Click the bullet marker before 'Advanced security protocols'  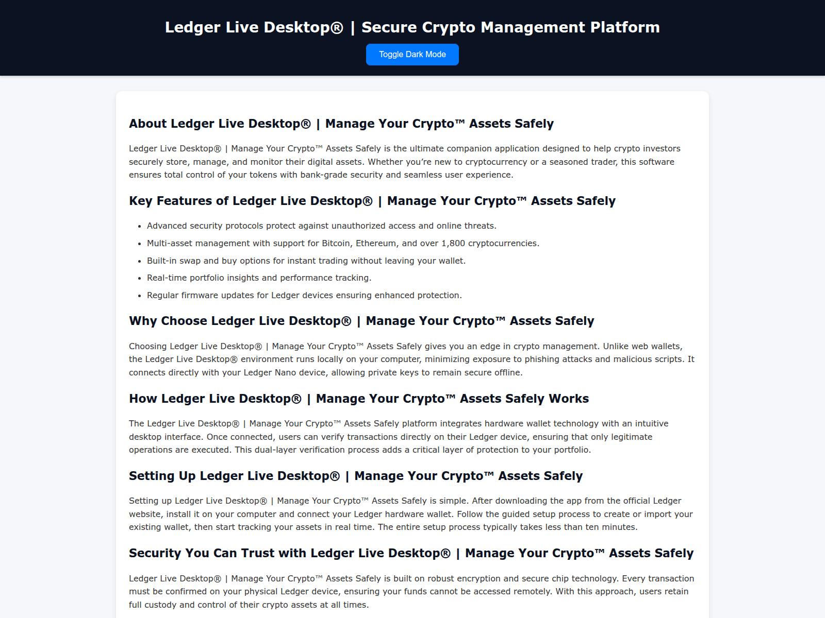click(x=139, y=226)
